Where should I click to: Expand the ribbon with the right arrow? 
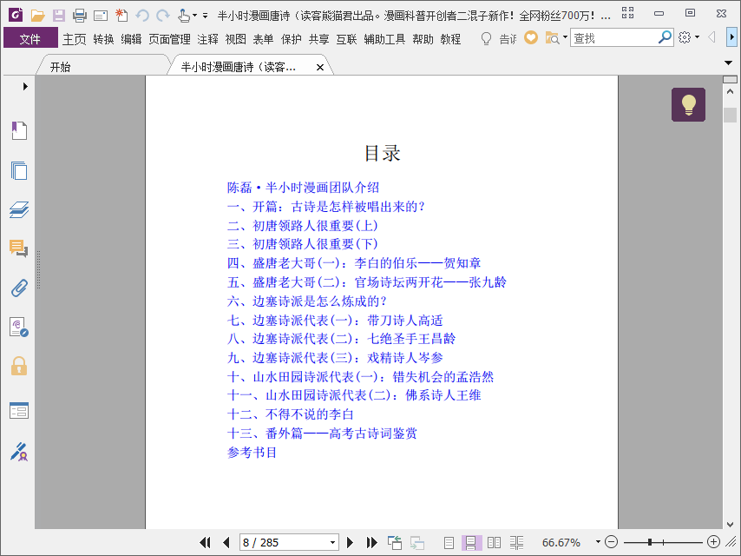point(731,37)
